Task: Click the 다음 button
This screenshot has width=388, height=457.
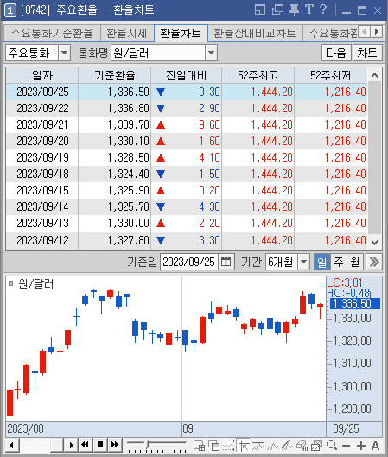Action: coord(336,53)
